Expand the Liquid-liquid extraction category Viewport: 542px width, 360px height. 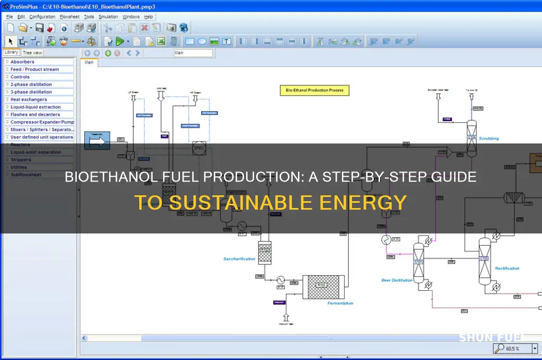coord(39,107)
